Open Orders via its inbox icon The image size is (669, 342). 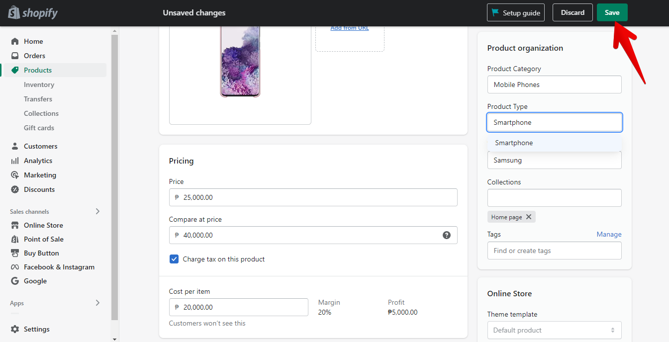(15, 56)
